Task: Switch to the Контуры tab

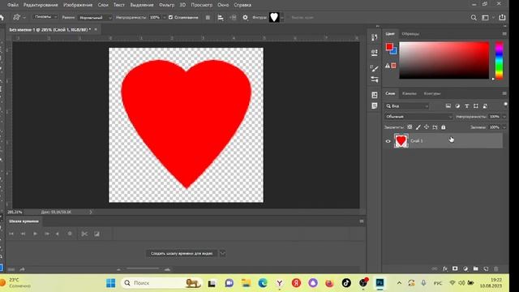Action: coord(432,94)
